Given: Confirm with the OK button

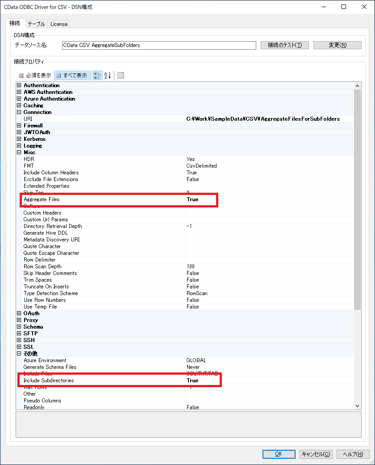Looking at the screenshot, I should 279,454.
